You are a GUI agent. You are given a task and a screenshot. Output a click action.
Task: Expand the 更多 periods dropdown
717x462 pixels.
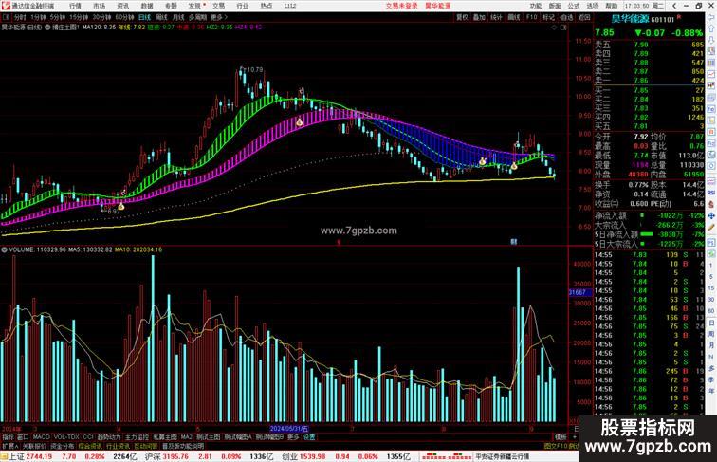pyautogui.click(x=218, y=17)
